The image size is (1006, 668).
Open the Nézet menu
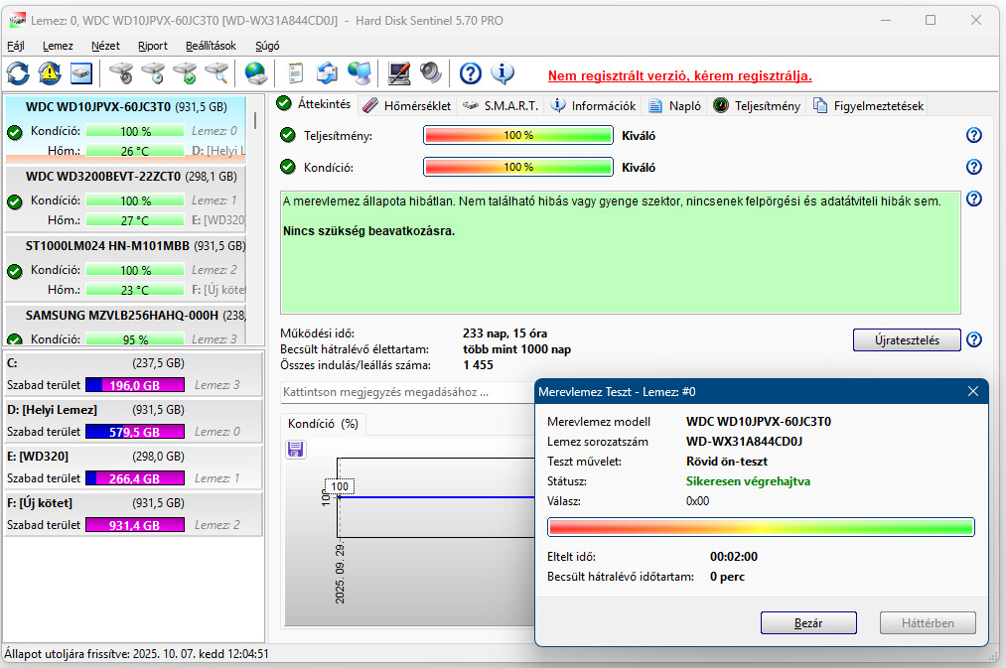[x=105, y=47]
